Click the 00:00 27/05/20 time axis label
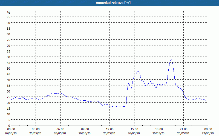 click(208, 131)
